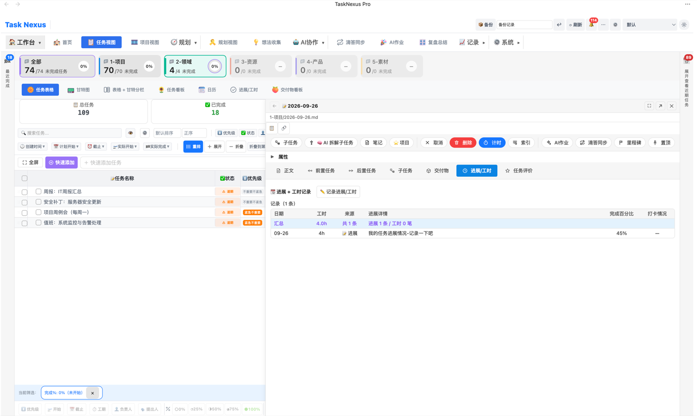The image size is (697, 416).
Task: Click the 快速添加 button
Action: [x=61, y=163]
